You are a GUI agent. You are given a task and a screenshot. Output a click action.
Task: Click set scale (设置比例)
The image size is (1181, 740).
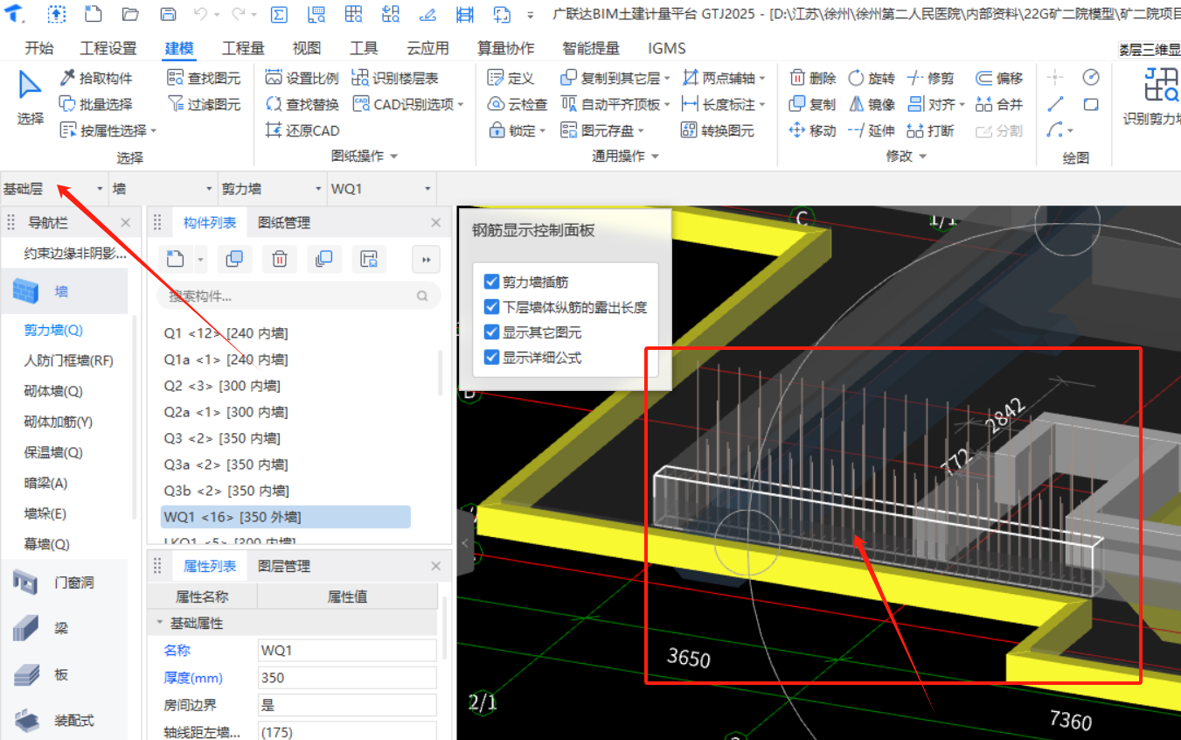click(302, 78)
